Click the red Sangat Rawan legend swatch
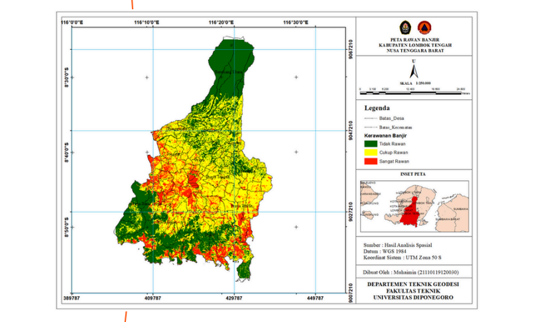The image size is (543, 322). pos(370,161)
